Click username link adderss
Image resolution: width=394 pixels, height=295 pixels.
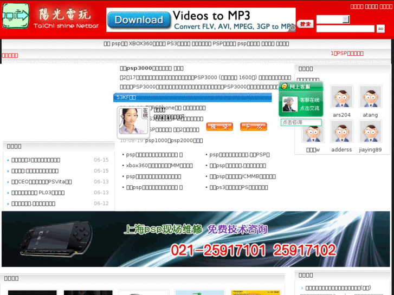(341, 149)
